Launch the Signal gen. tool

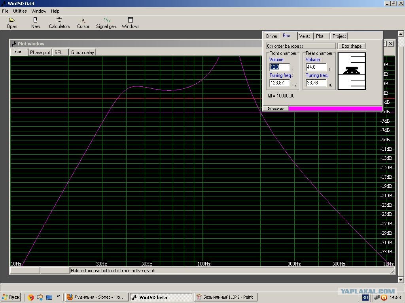106,22
